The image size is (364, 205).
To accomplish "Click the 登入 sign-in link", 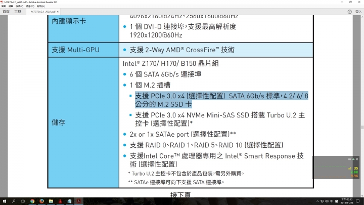I will 358,12.
